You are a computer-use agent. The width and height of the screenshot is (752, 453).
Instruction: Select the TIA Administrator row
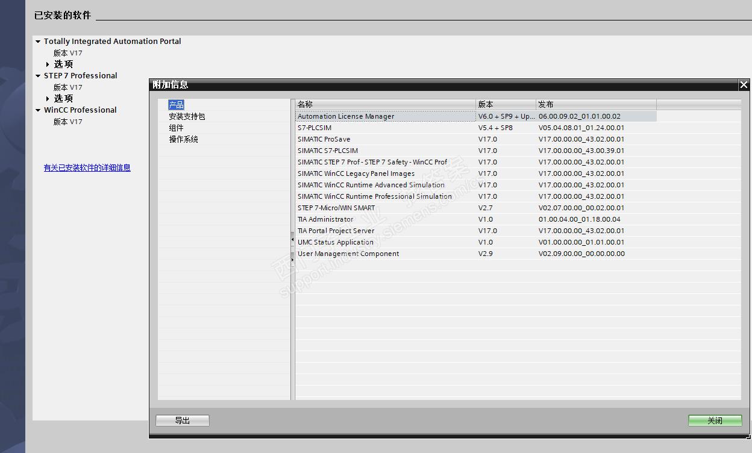476,219
